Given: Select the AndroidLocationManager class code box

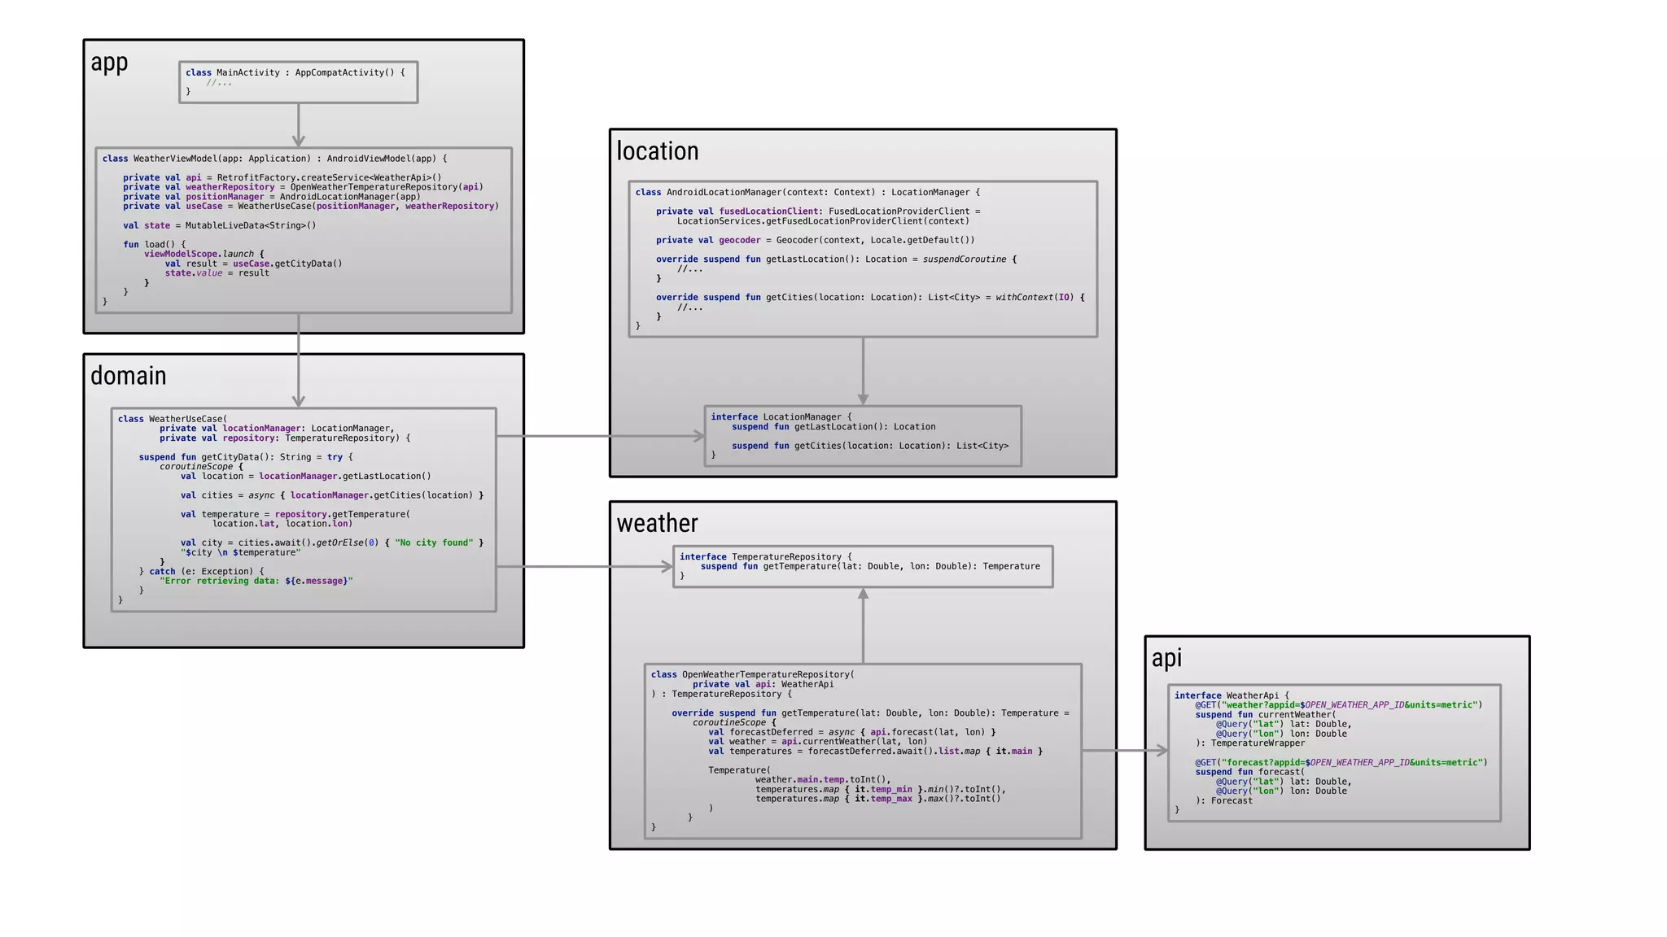Looking at the screenshot, I should (x=863, y=259).
